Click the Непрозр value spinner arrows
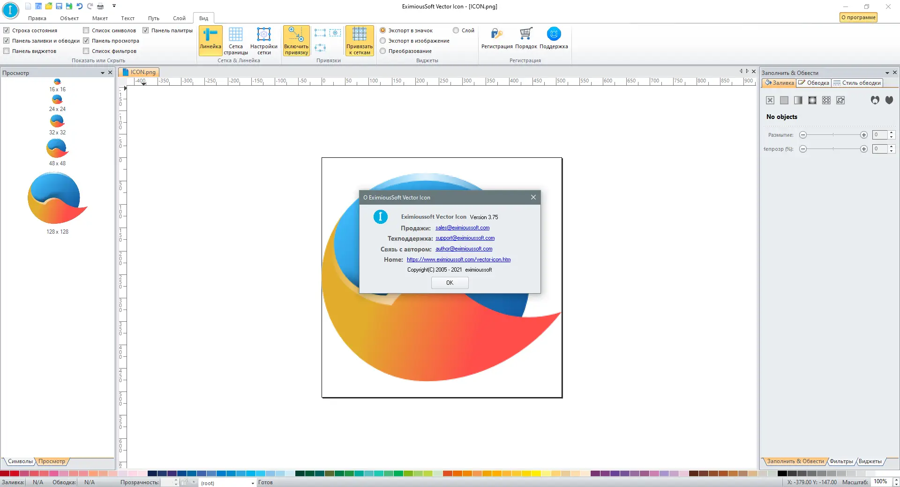The image size is (900, 487). pos(892,149)
